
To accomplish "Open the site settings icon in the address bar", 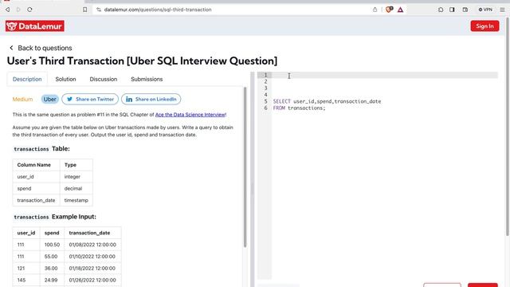I will point(99,10).
